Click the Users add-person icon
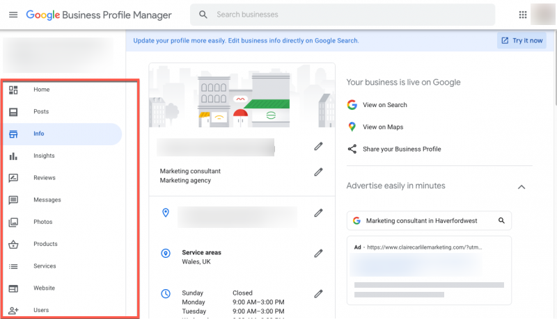Screen dimensions: 557x319 point(13,311)
